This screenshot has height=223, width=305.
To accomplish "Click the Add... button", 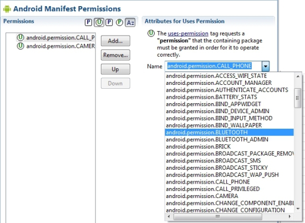I will [x=115, y=41].
